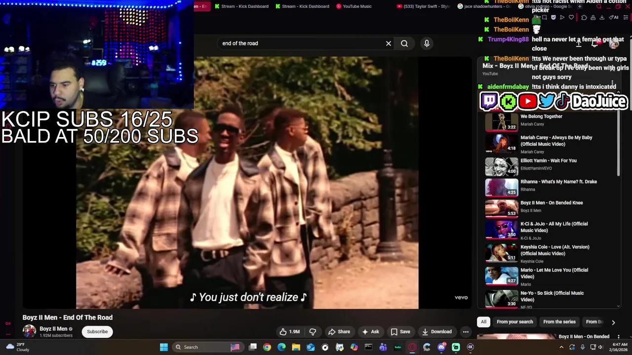The height and width of the screenshot is (355, 632).
Task: Open Hulu app from the taskbar
Action: pyautogui.click(x=397, y=347)
